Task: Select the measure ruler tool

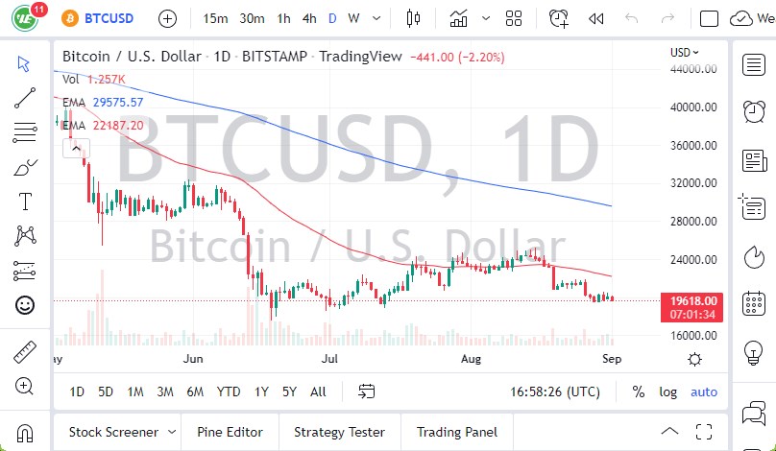Action: [25, 352]
